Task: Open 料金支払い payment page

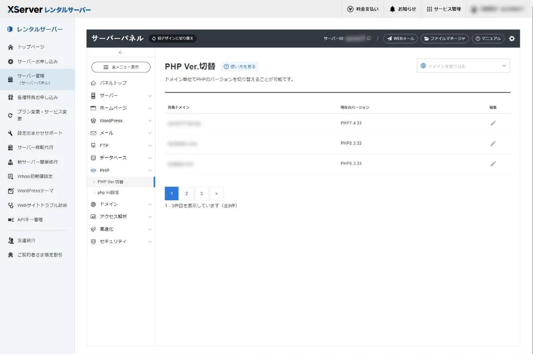Action: point(363,9)
